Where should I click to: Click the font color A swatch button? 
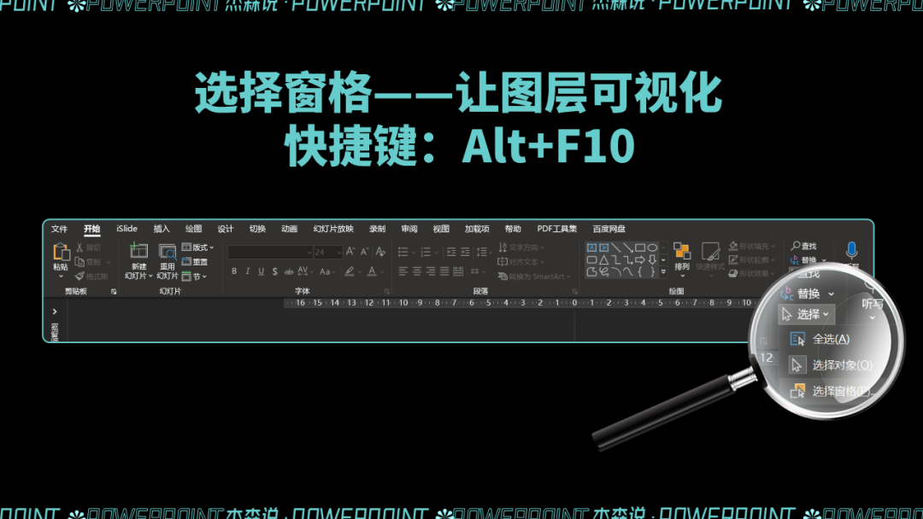(x=372, y=271)
